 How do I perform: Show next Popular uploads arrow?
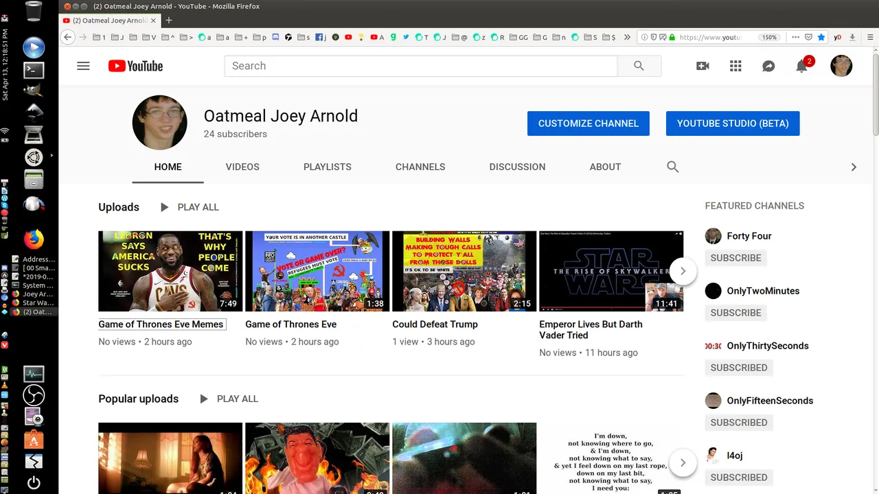tap(683, 462)
